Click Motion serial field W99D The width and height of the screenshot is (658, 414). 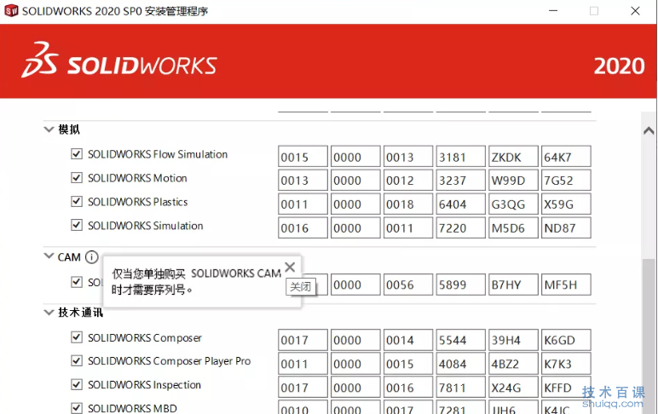513,180
